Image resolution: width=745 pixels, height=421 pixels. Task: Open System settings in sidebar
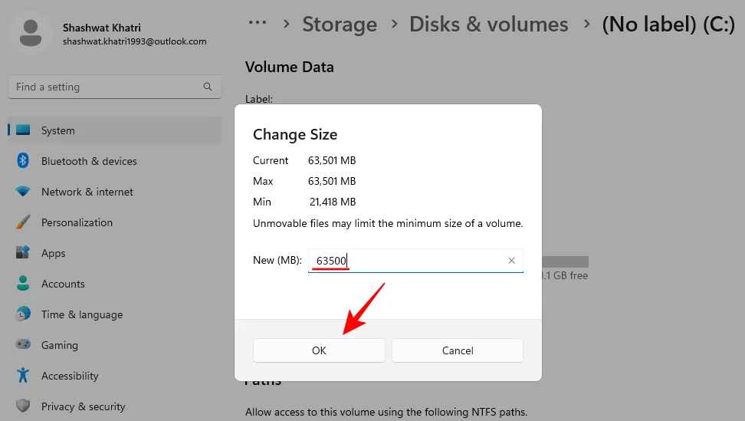pyautogui.click(x=115, y=130)
